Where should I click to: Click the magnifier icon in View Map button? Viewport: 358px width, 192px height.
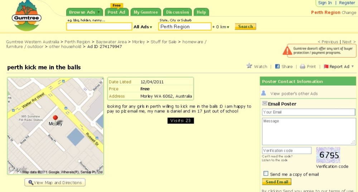tap(30, 182)
